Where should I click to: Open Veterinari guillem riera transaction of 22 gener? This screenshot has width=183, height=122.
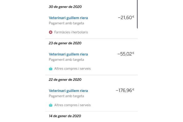pyautogui.click(x=68, y=90)
